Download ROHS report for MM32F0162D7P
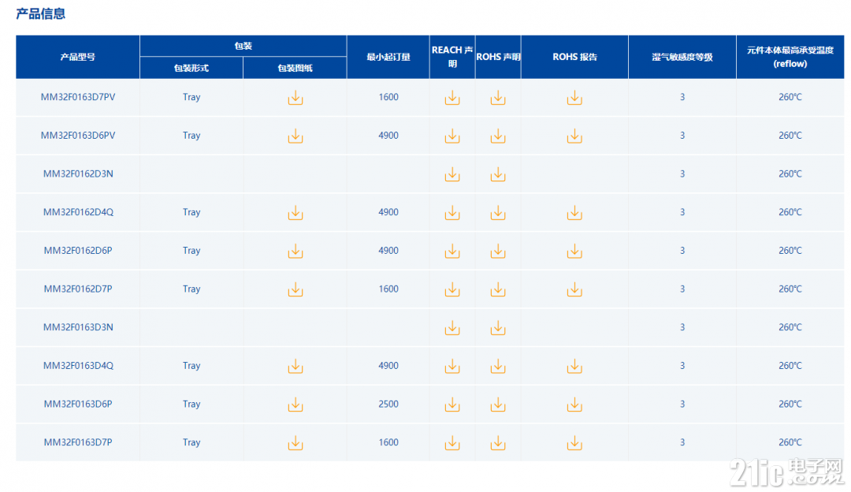 [x=574, y=290]
